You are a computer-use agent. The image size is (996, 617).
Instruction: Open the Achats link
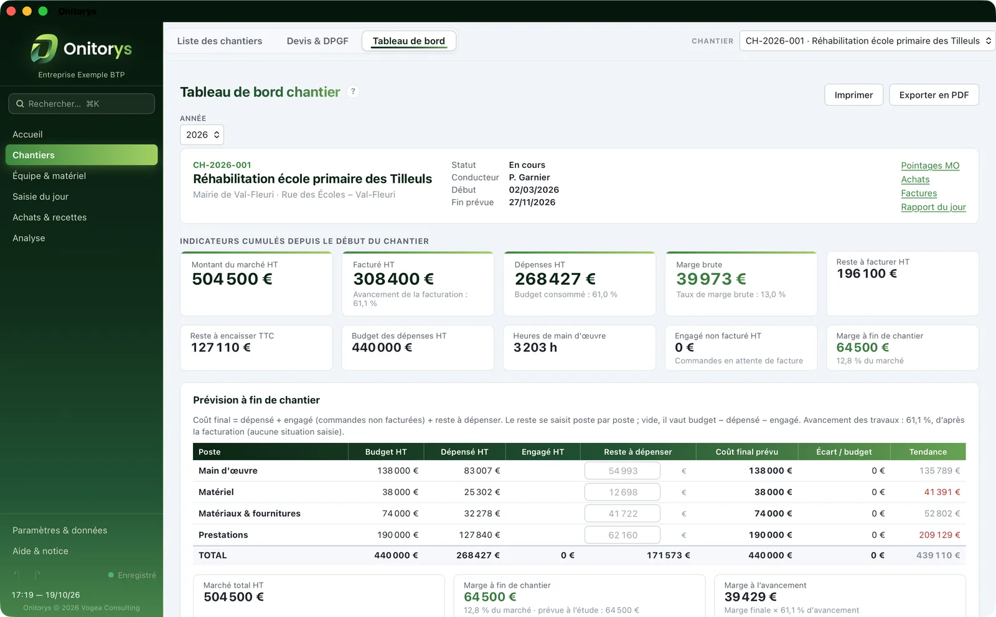click(x=915, y=179)
